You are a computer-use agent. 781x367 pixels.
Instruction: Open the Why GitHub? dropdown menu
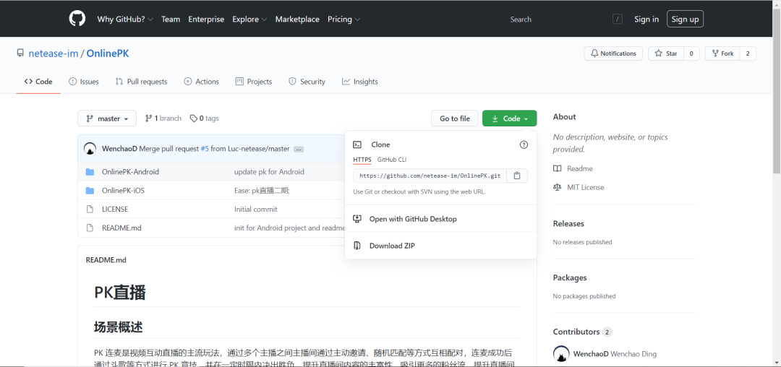coord(125,20)
